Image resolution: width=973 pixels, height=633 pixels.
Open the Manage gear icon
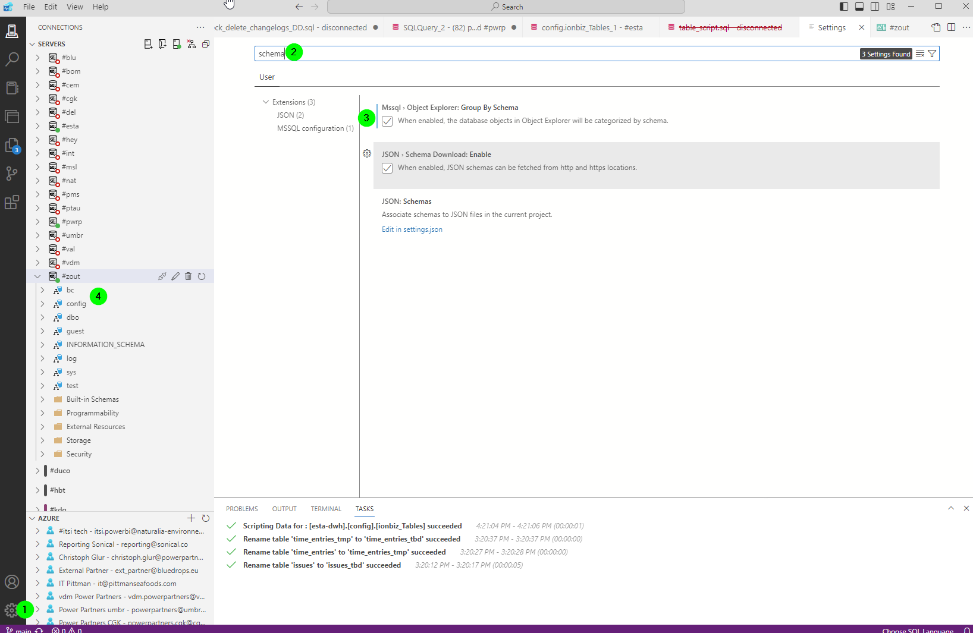click(11, 610)
